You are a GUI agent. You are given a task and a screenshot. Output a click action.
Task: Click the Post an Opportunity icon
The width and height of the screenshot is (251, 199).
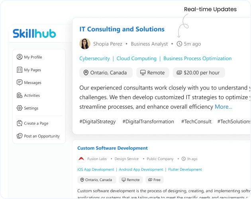[20, 136]
